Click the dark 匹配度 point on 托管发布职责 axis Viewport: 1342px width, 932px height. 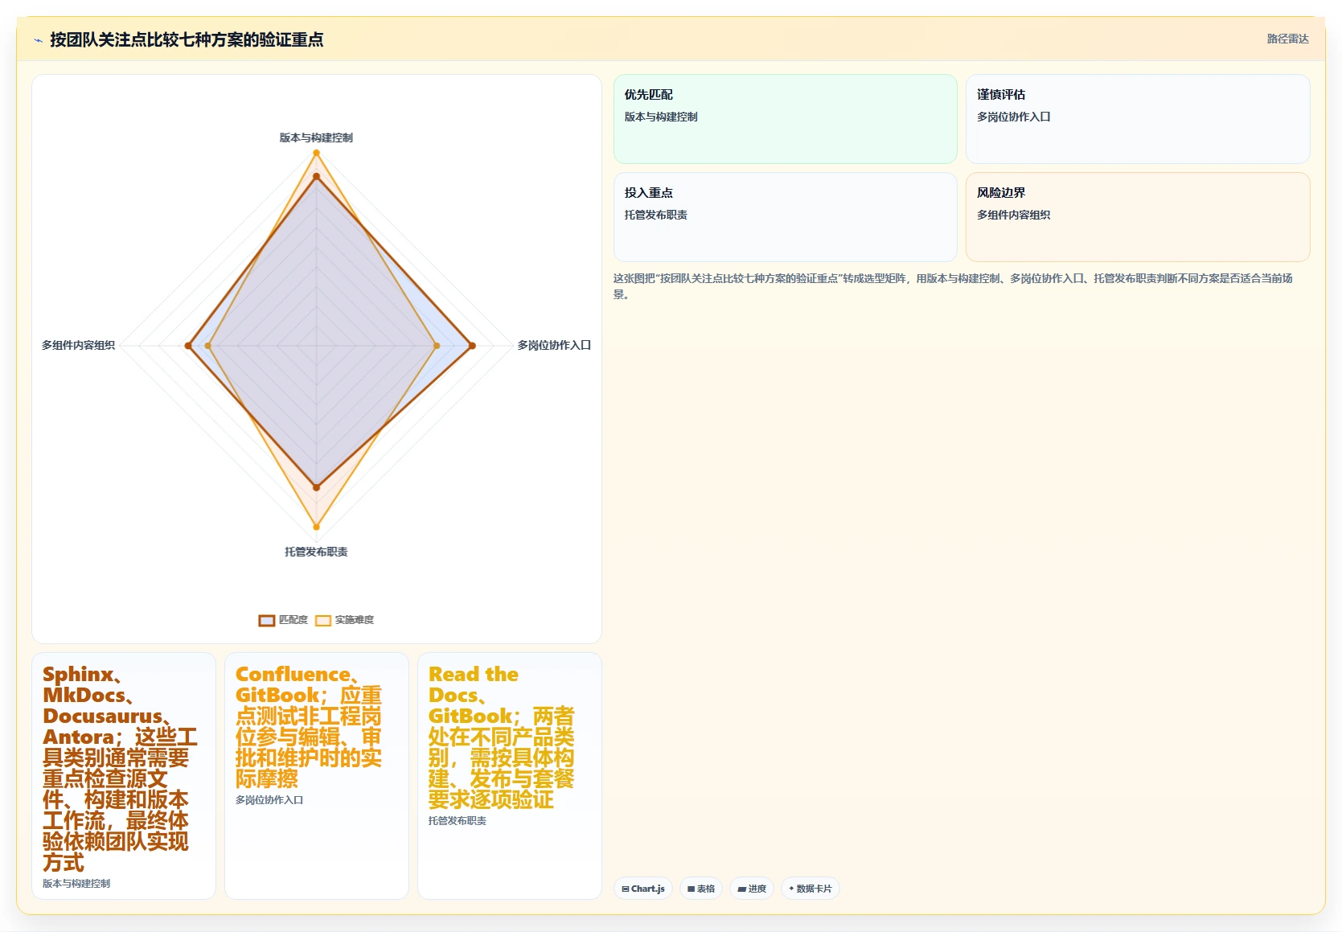click(316, 487)
